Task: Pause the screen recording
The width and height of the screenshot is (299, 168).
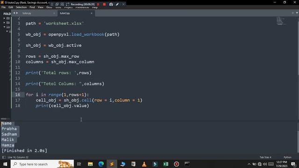Action: click(x=98, y=4)
